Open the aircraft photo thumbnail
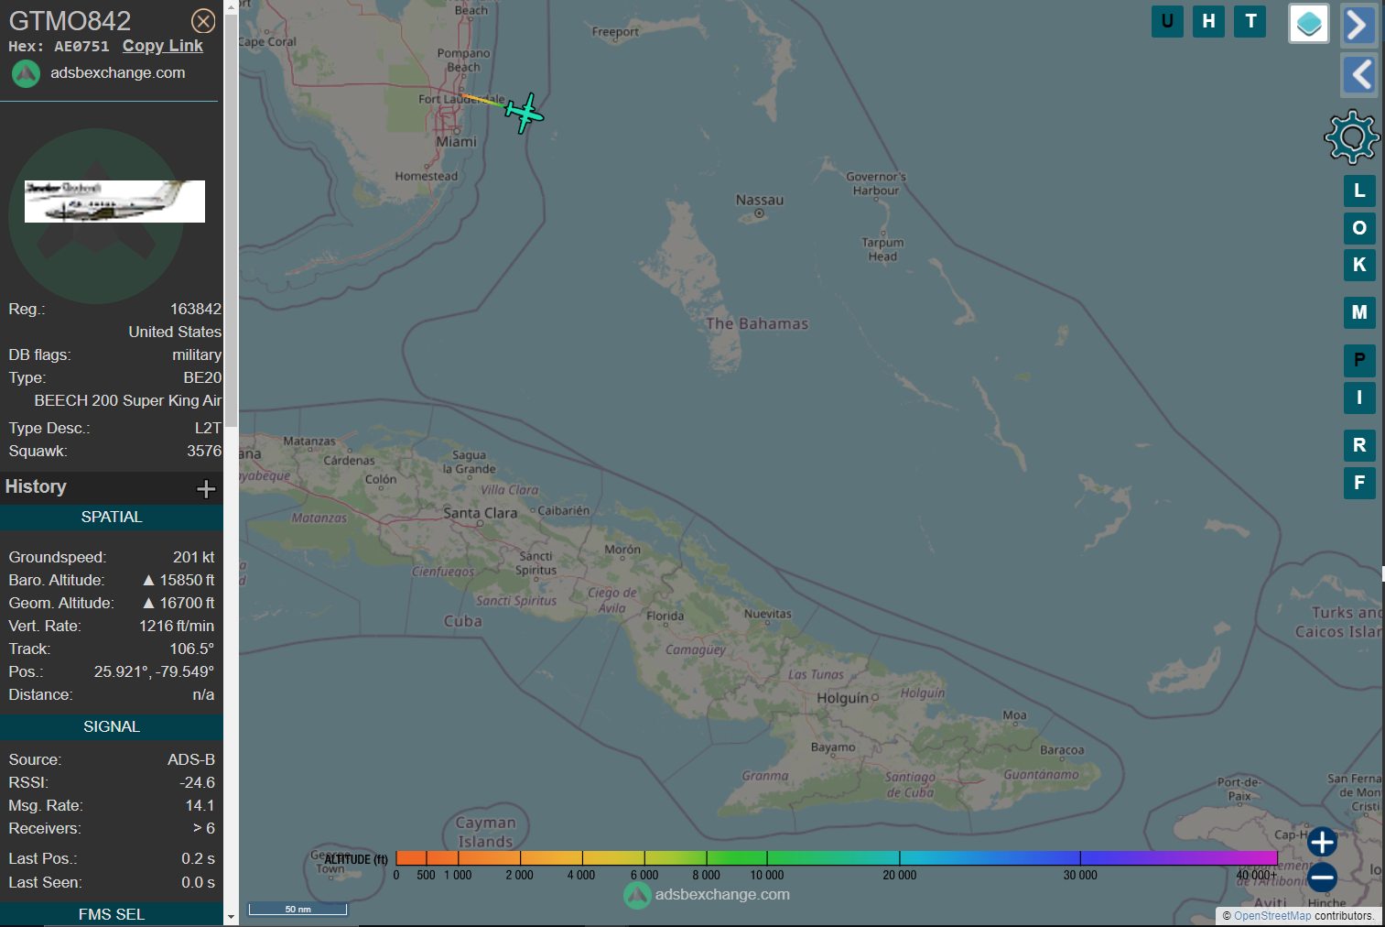 [114, 202]
